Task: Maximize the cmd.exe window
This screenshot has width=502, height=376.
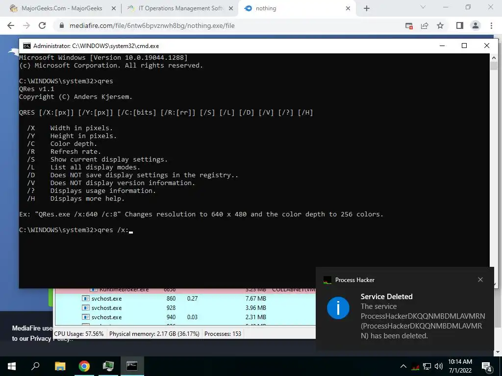Action: click(464, 46)
